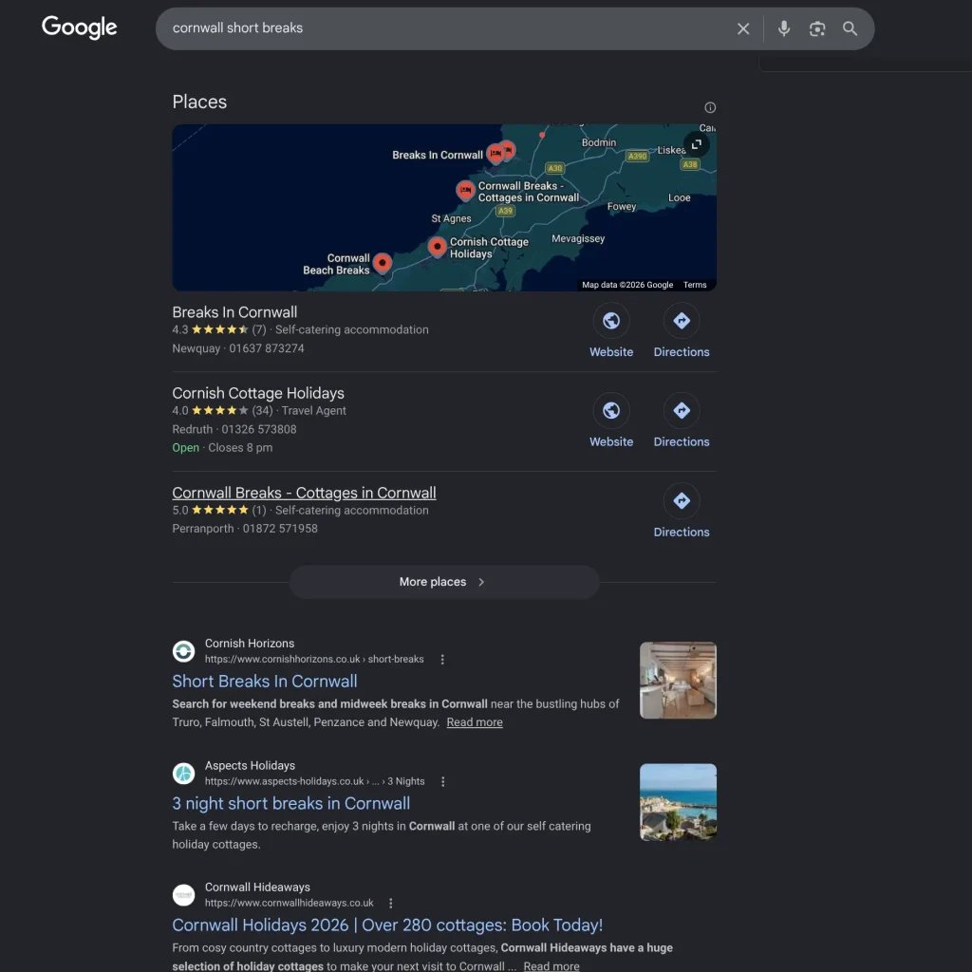The image size is (972, 972).
Task: Visit the Cornish Cottage Holidays website icon
Action: pyautogui.click(x=610, y=411)
